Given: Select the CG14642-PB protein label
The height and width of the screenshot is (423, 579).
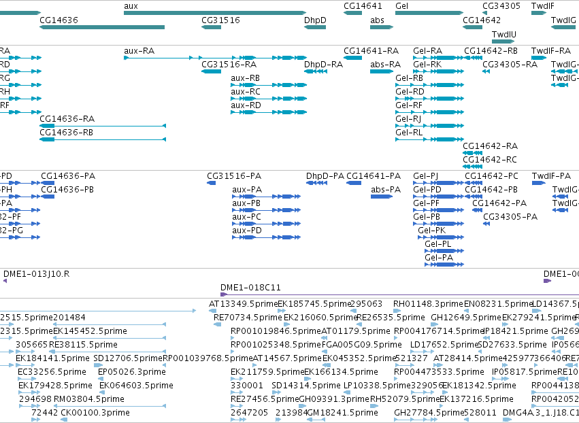Looking at the screenshot, I should (491, 189).
